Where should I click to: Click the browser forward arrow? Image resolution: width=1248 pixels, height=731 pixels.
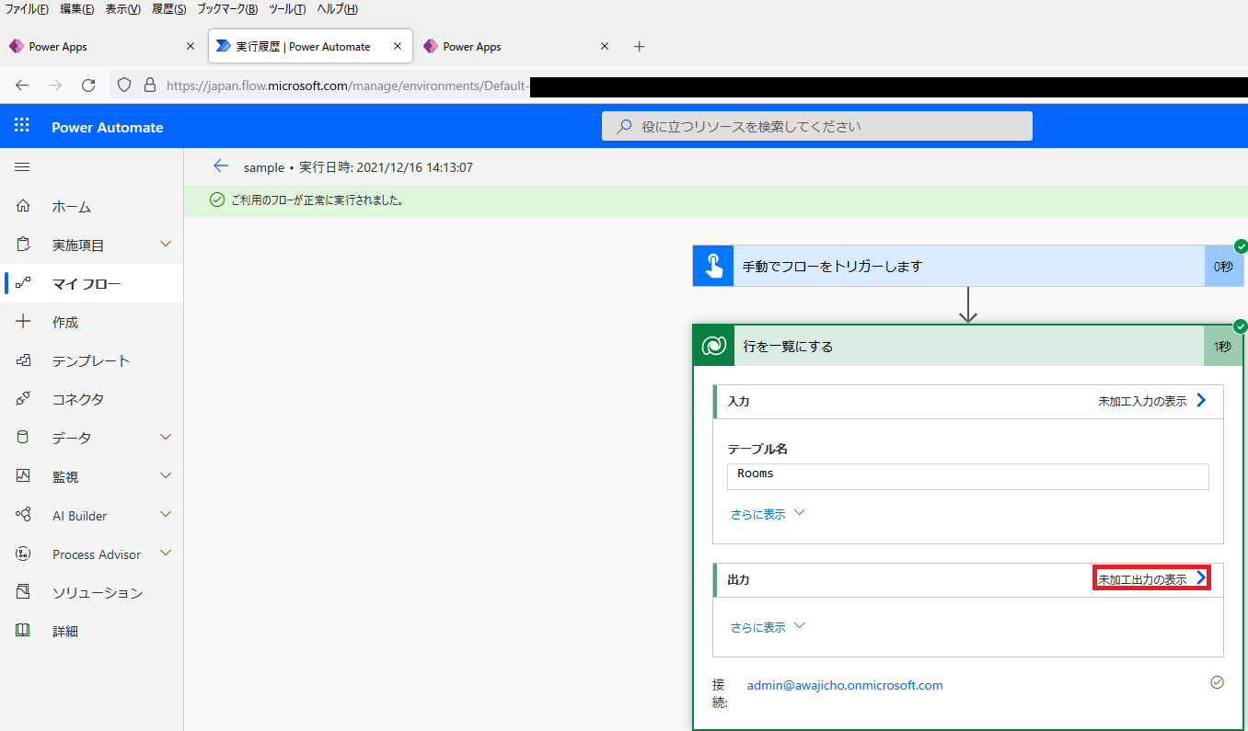coord(55,86)
